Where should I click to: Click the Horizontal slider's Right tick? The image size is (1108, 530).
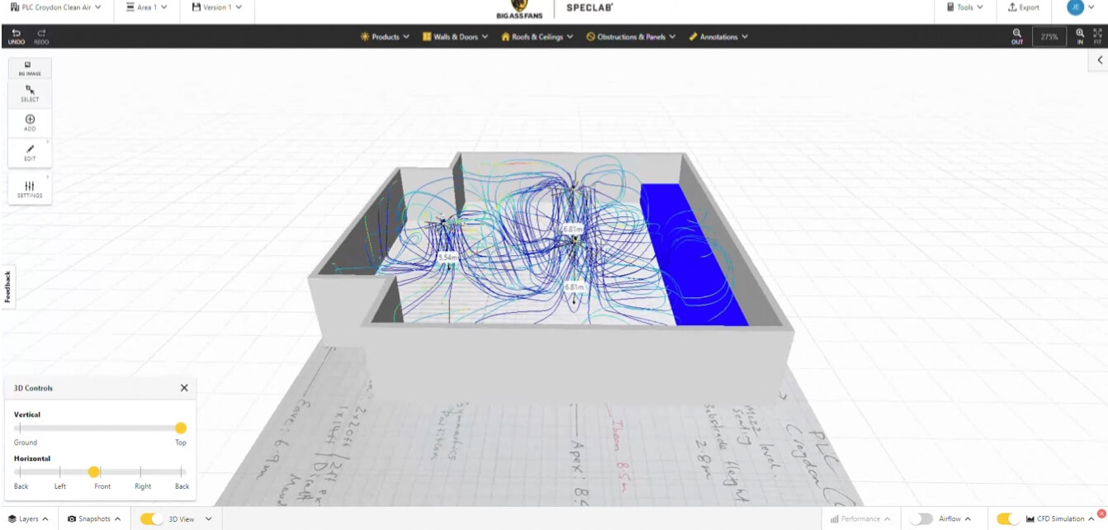tap(143, 472)
